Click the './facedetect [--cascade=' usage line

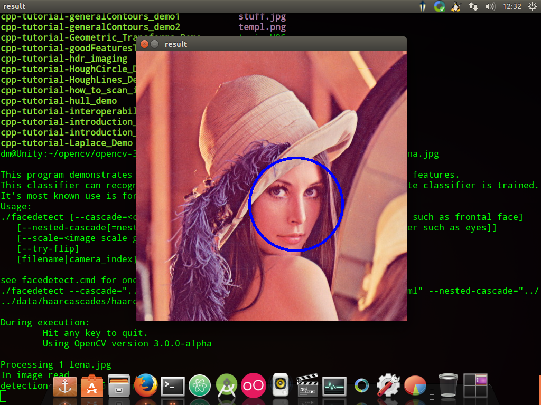pos(69,217)
